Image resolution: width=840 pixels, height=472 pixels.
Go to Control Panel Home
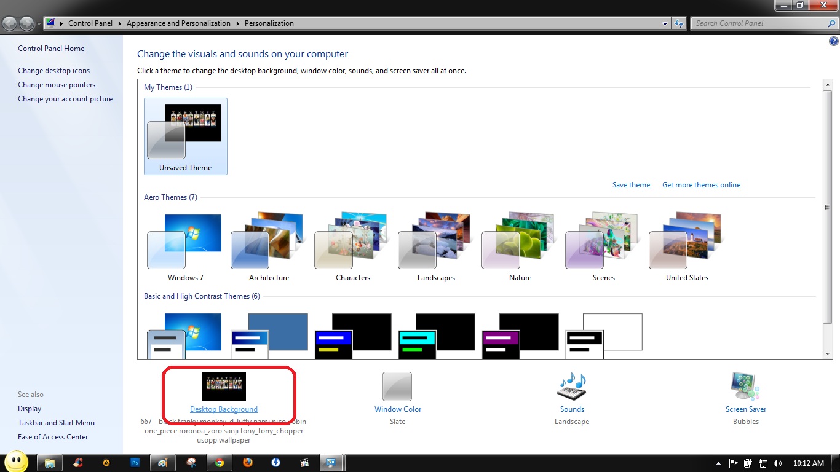pos(51,49)
